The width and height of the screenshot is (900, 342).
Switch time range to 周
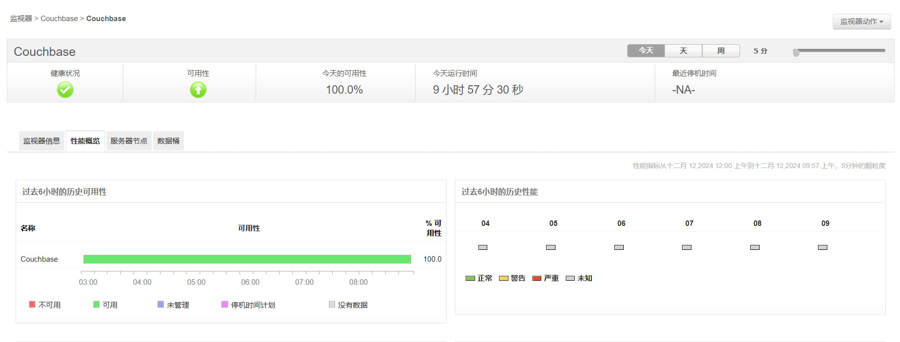pyautogui.click(x=721, y=50)
